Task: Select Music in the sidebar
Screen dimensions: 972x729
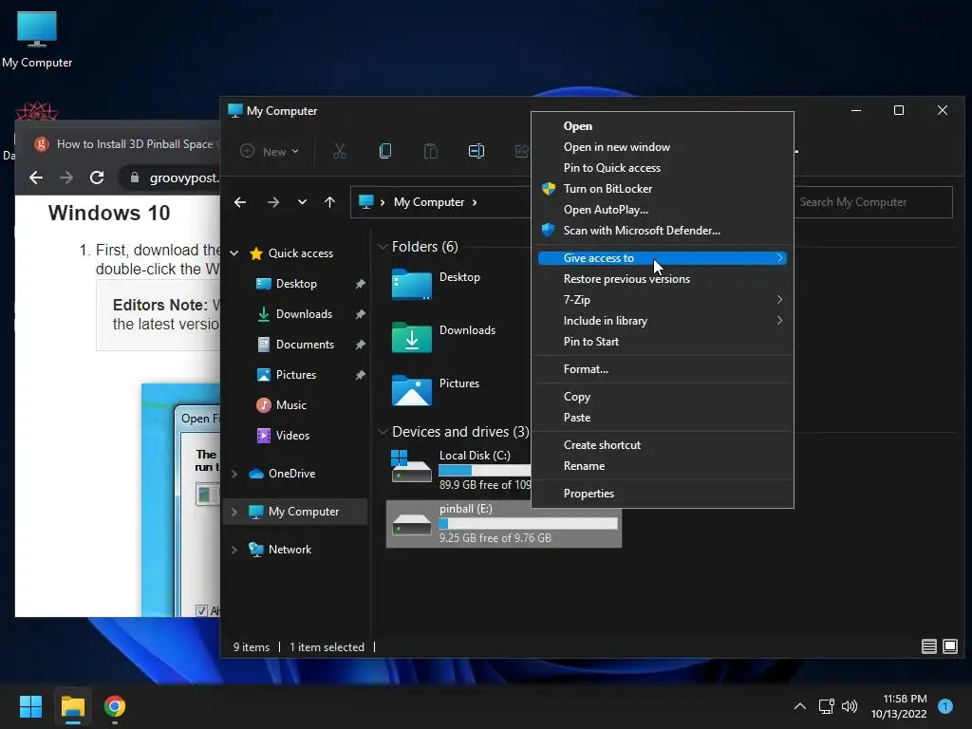Action: pyautogui.click(x=290, y=404)
